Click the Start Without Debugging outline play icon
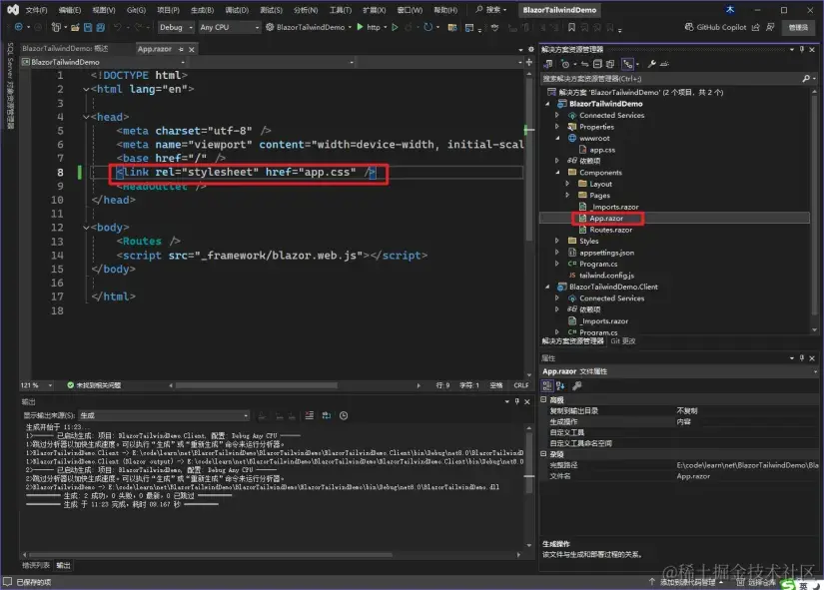Screen dimensions: 824x590 pos(395,27)
